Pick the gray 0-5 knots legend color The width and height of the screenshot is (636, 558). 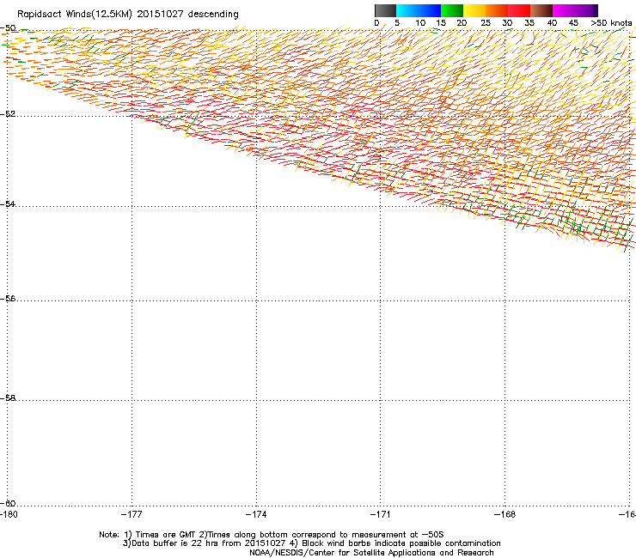click(x=385, y=10)
